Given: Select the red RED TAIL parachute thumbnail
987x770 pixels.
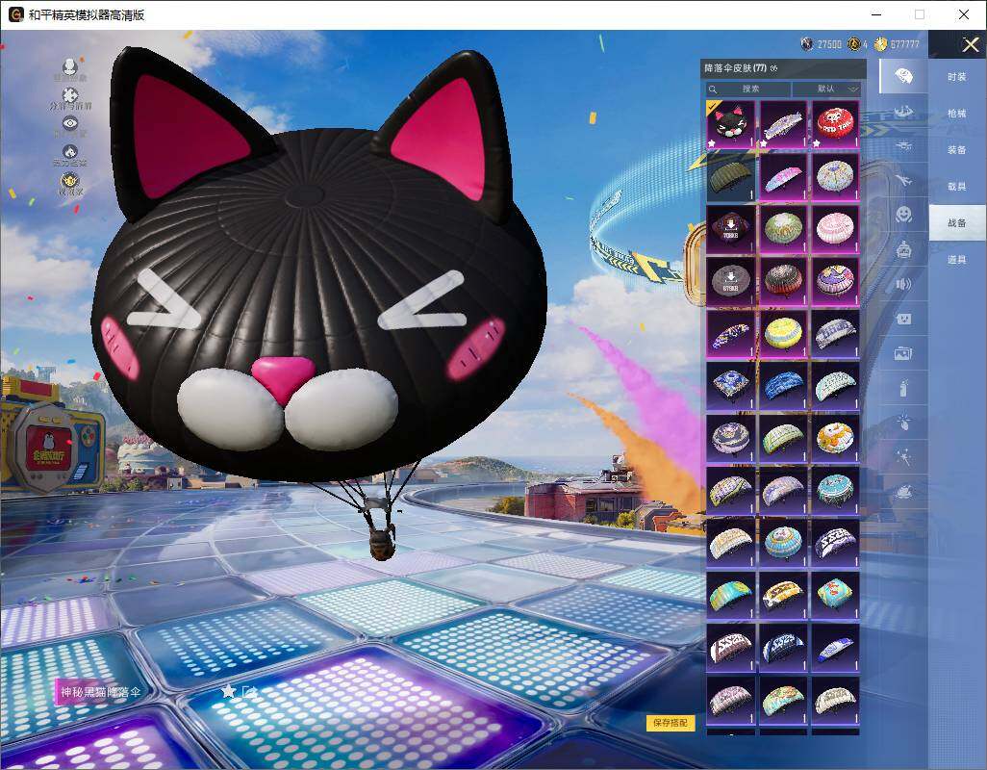Looking at the screenshot, I should [x=835, y=125].
